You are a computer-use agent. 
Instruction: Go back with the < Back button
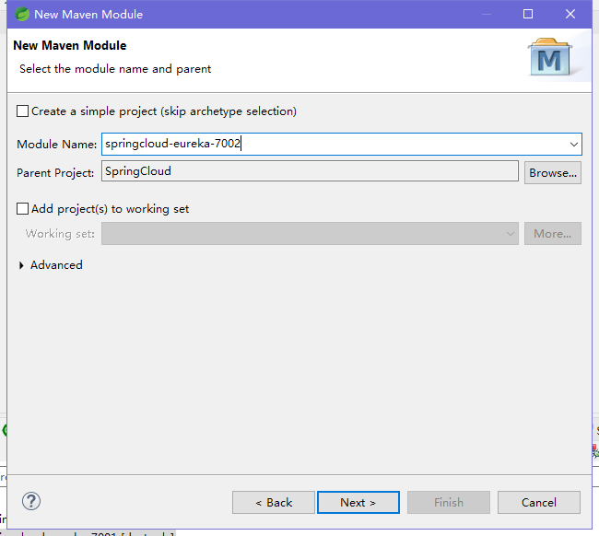point(274,503)
